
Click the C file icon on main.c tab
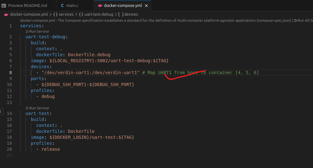click(62, 6)
